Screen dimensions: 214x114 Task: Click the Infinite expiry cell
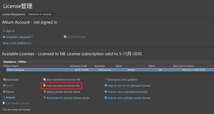click(131, 70)
